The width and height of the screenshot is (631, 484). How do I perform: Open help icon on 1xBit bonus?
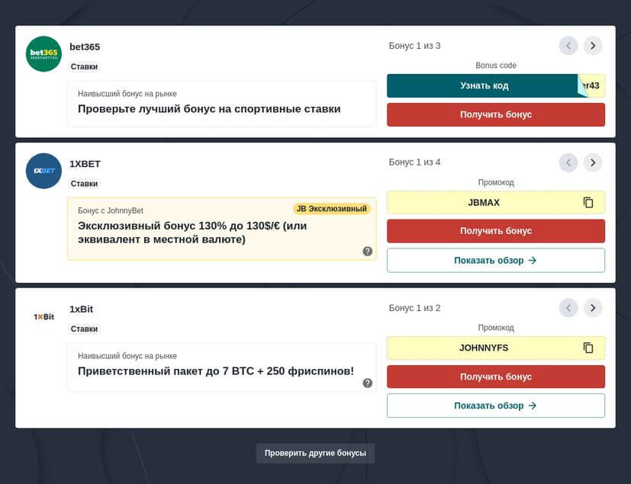pos(367,383)
